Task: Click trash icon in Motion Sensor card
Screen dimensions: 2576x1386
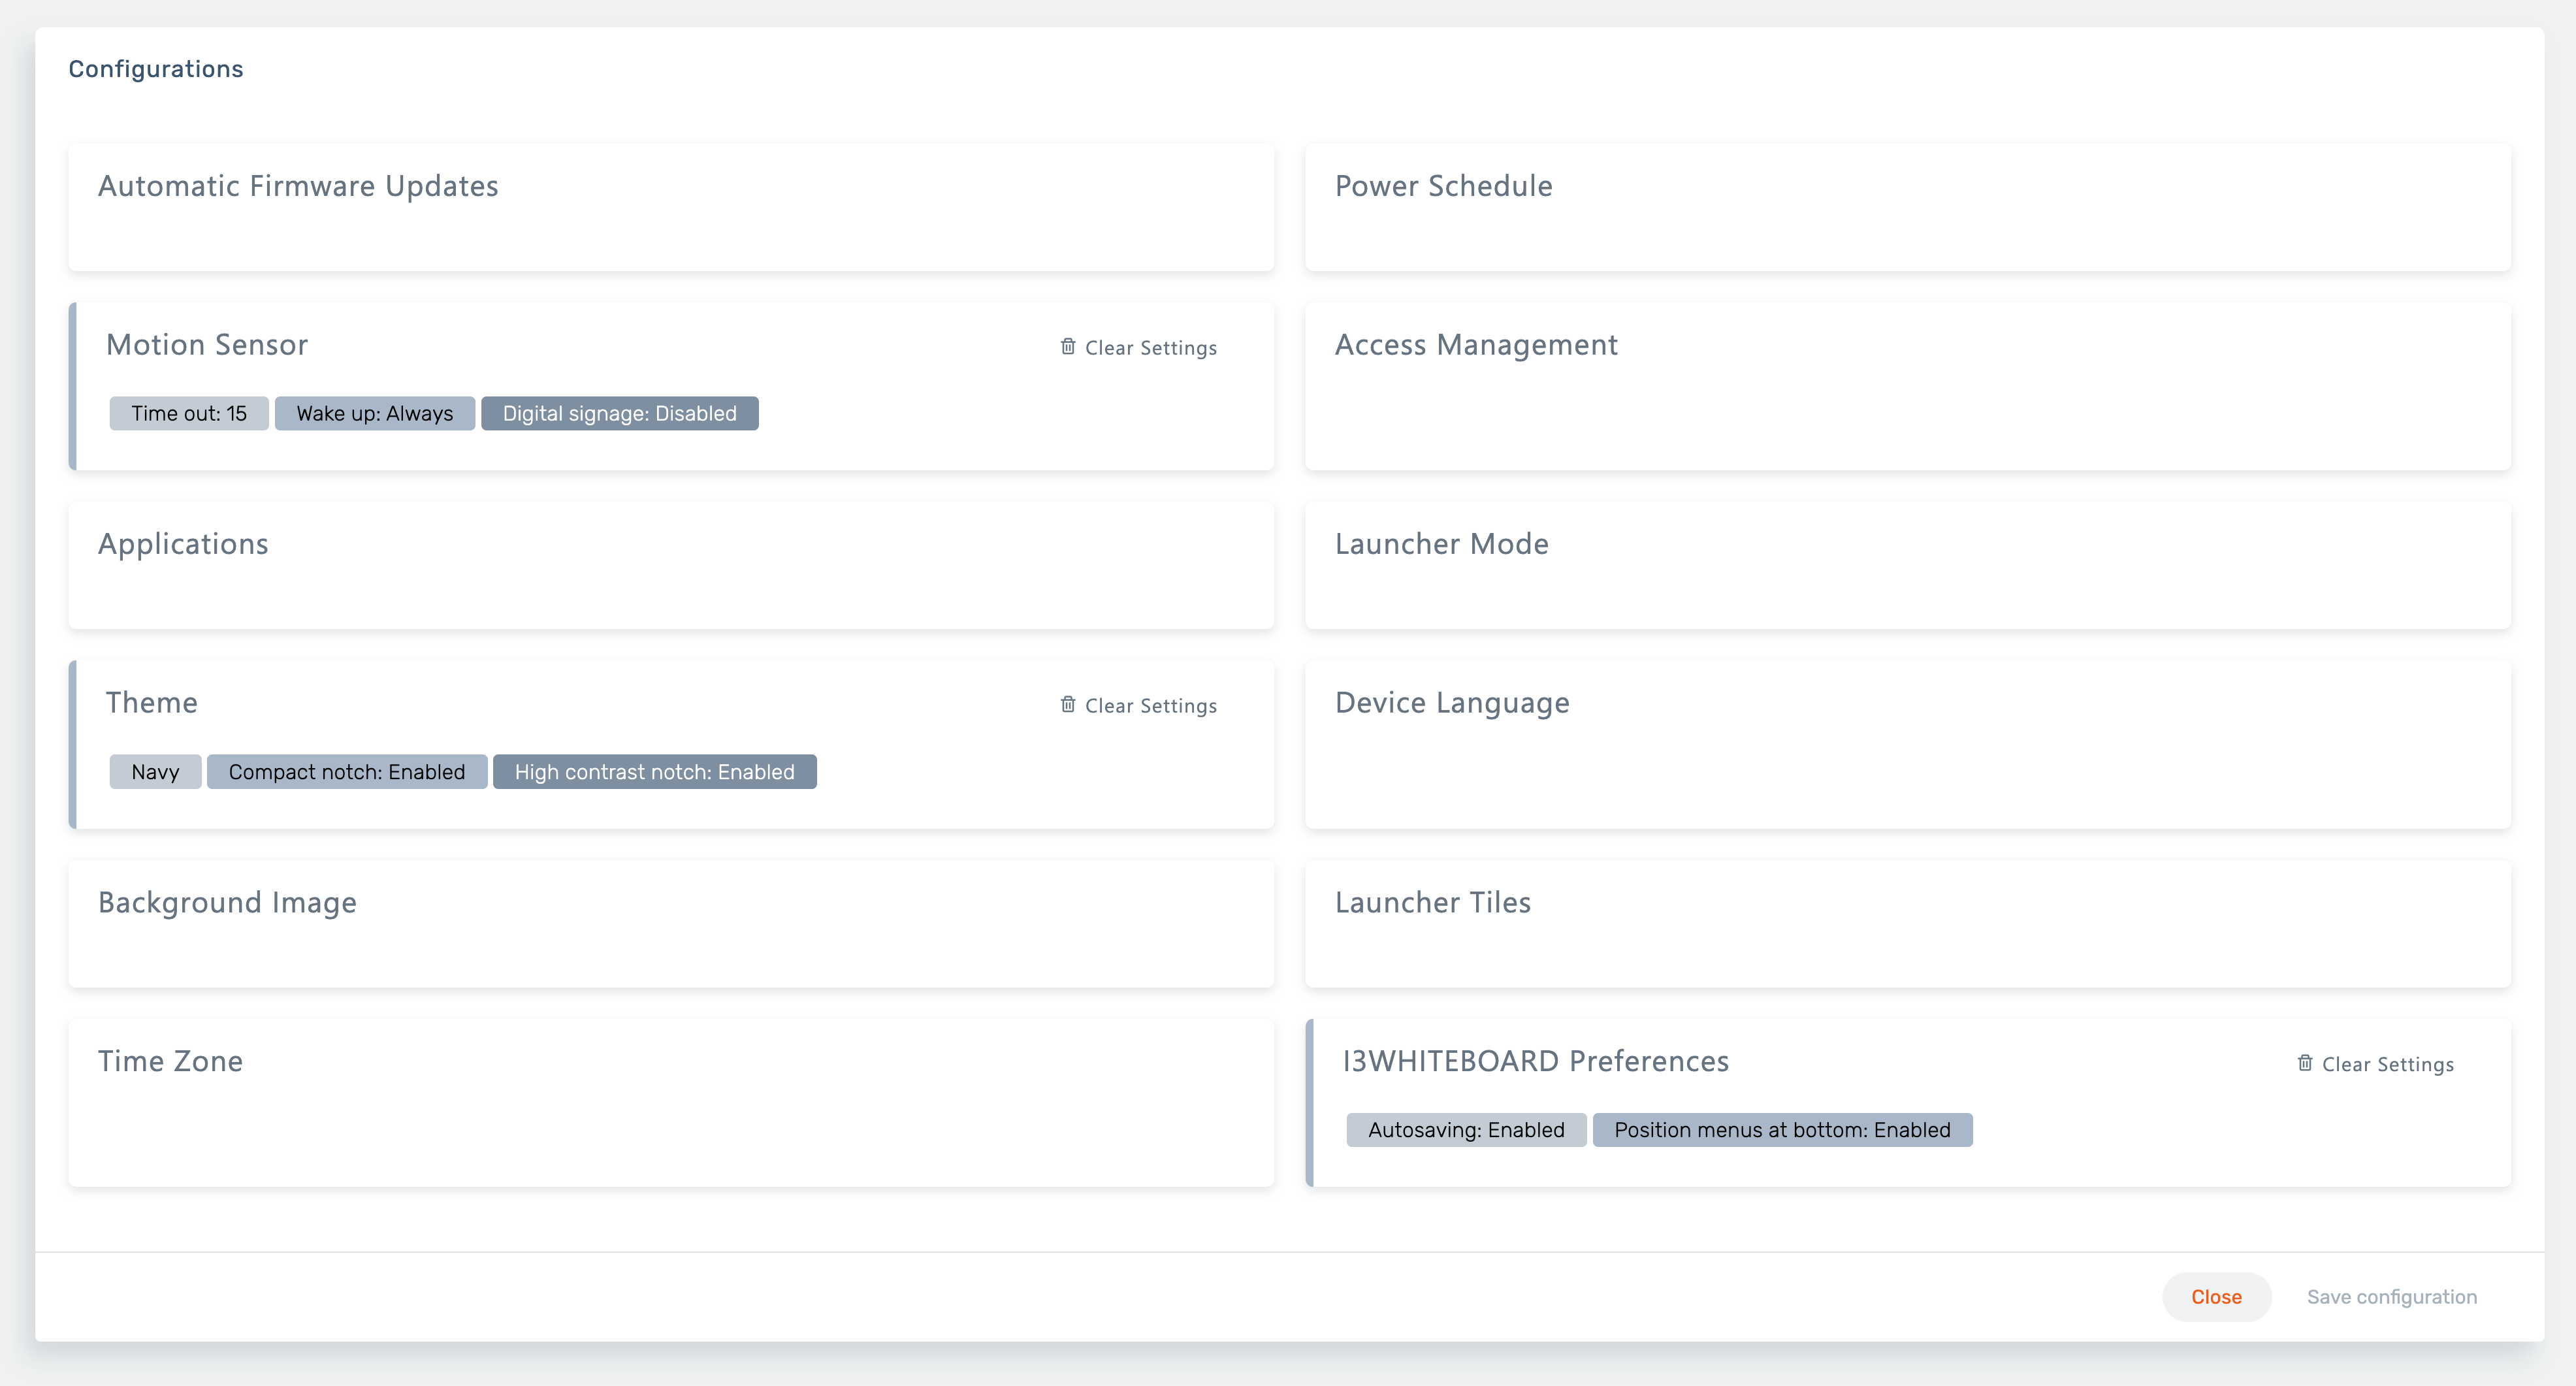Action: point(1067,346)
